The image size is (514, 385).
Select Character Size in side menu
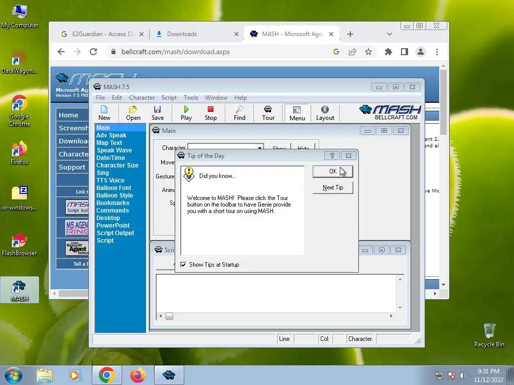point(117,165)
